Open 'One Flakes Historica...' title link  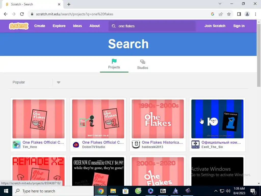162,142
